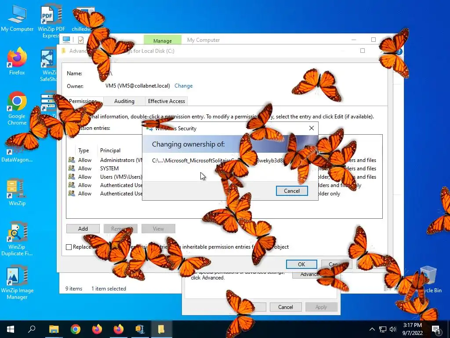Open second Firefox taskbar icon
The image size is (450, 338).
[119, 329]
